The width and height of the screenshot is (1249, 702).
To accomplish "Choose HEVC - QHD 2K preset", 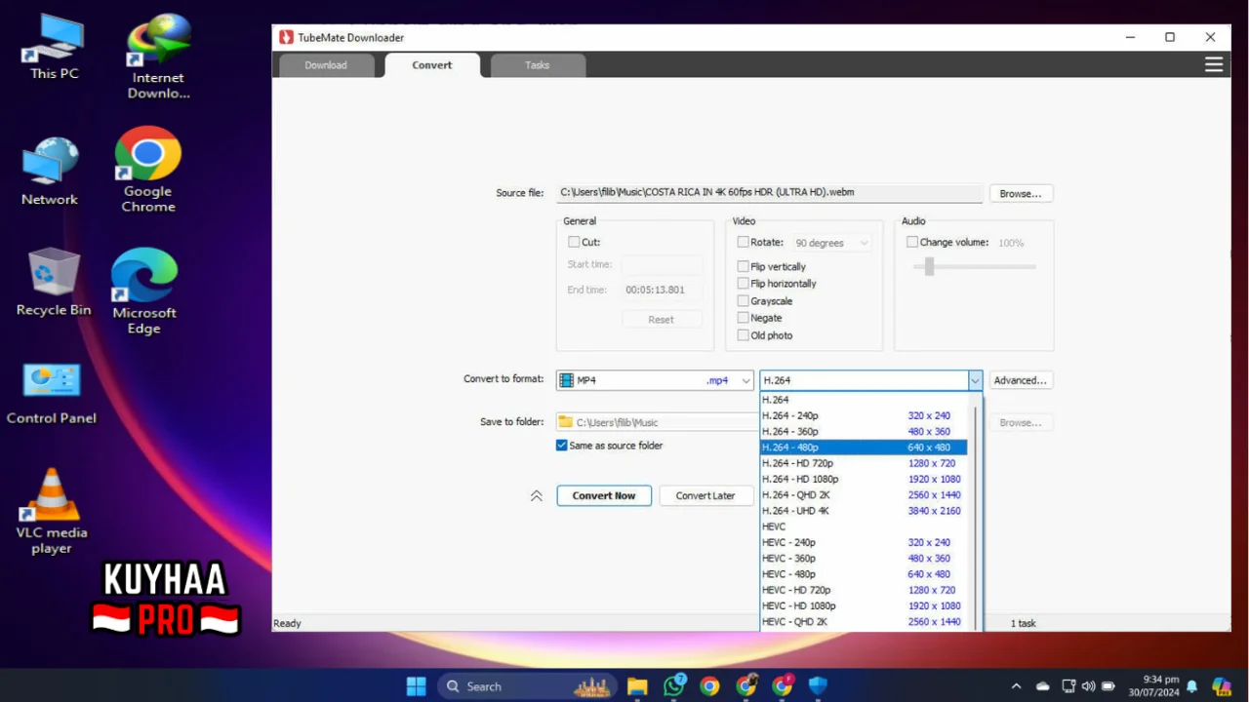I will [864, 621].
